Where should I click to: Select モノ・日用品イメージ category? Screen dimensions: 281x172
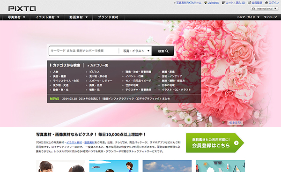pos(138,81)
